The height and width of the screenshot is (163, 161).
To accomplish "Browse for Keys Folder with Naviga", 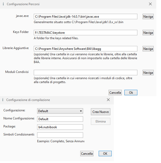I will [x=148, y=33].
